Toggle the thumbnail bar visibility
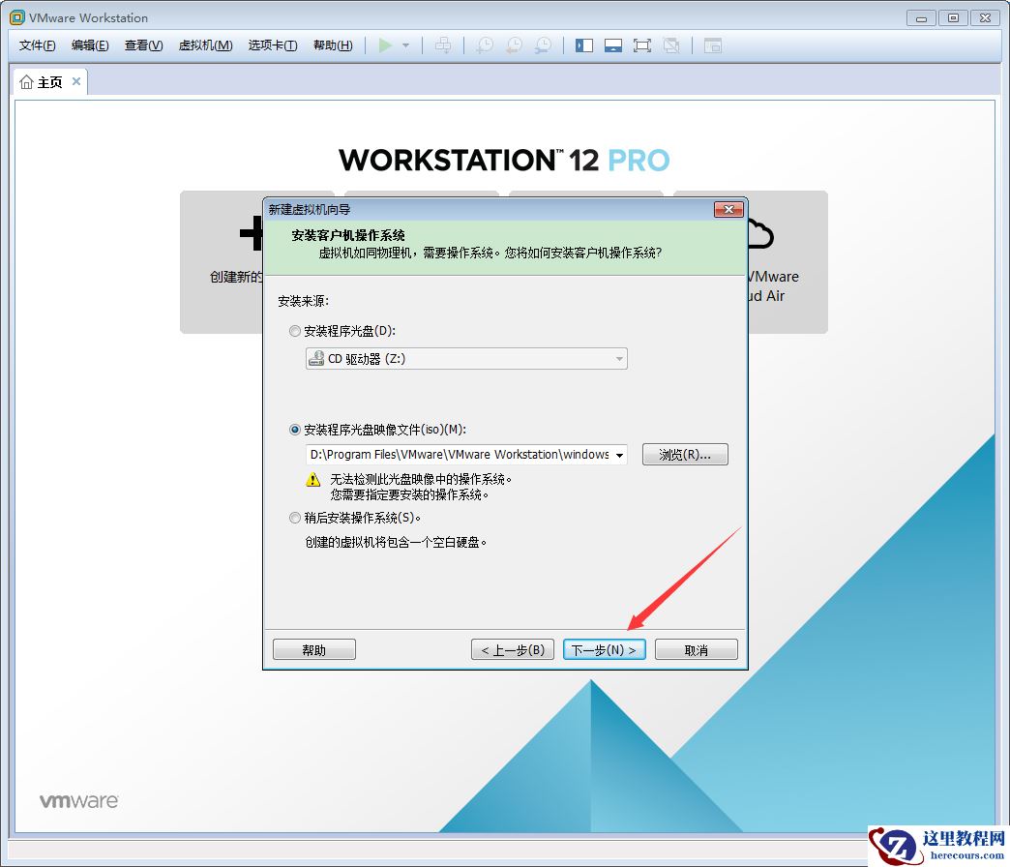This screenshot has width=1010, height=867. point(612,45)
